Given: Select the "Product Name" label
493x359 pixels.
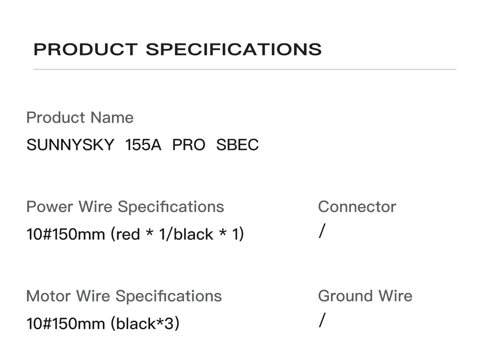Looking at the screenshot, I should click(79, 118).
